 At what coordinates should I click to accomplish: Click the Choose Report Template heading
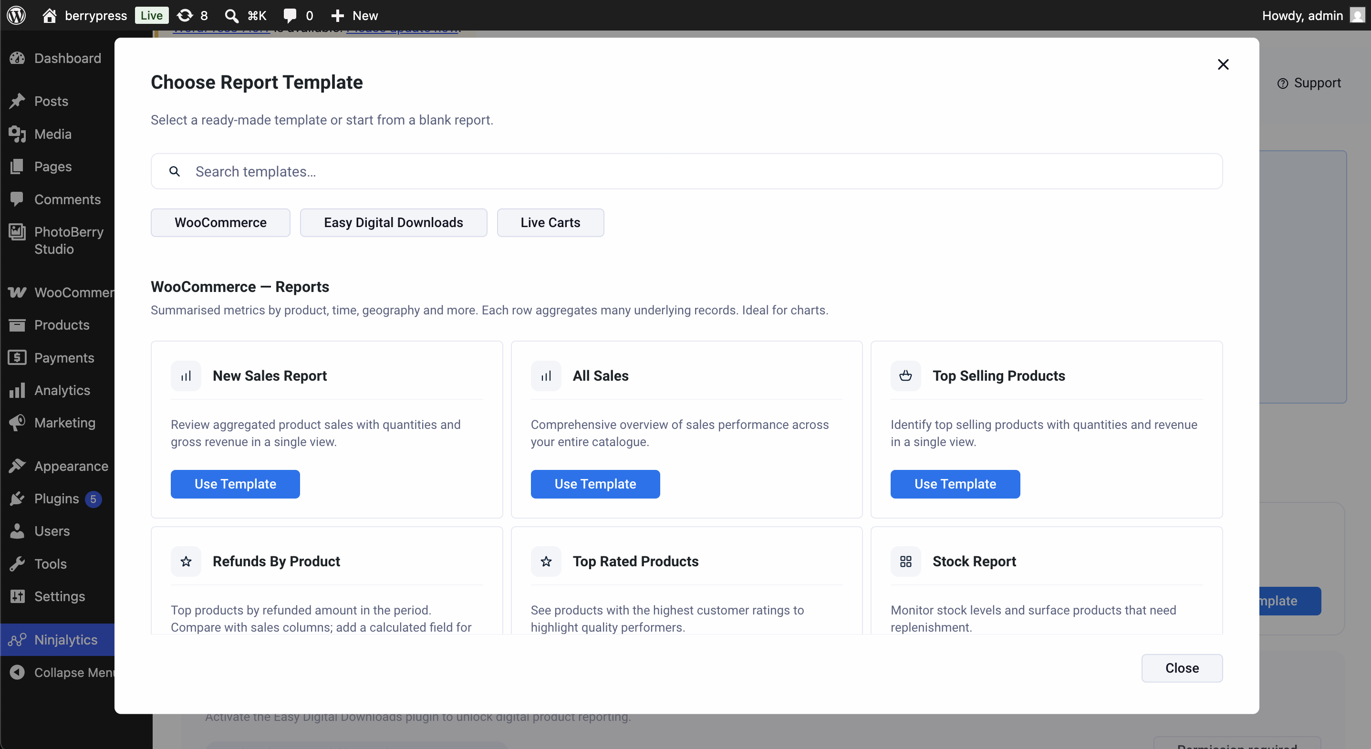coord(257,83)
